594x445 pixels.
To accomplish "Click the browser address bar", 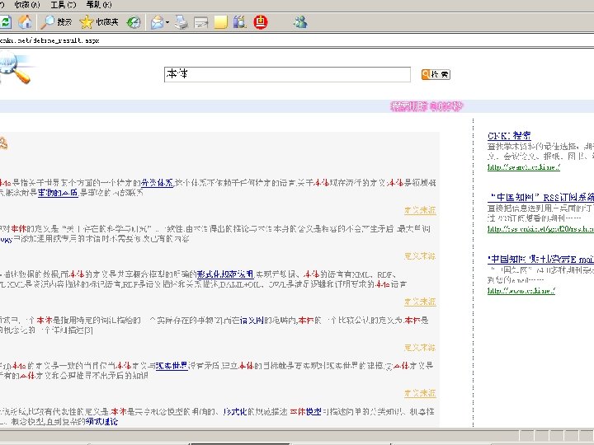I will pyautogui.click(x=247, y=40).
